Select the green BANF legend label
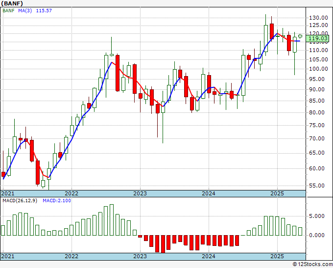Image resolution: width=333 pixels, height=268 pixels. tap(8, 10)
